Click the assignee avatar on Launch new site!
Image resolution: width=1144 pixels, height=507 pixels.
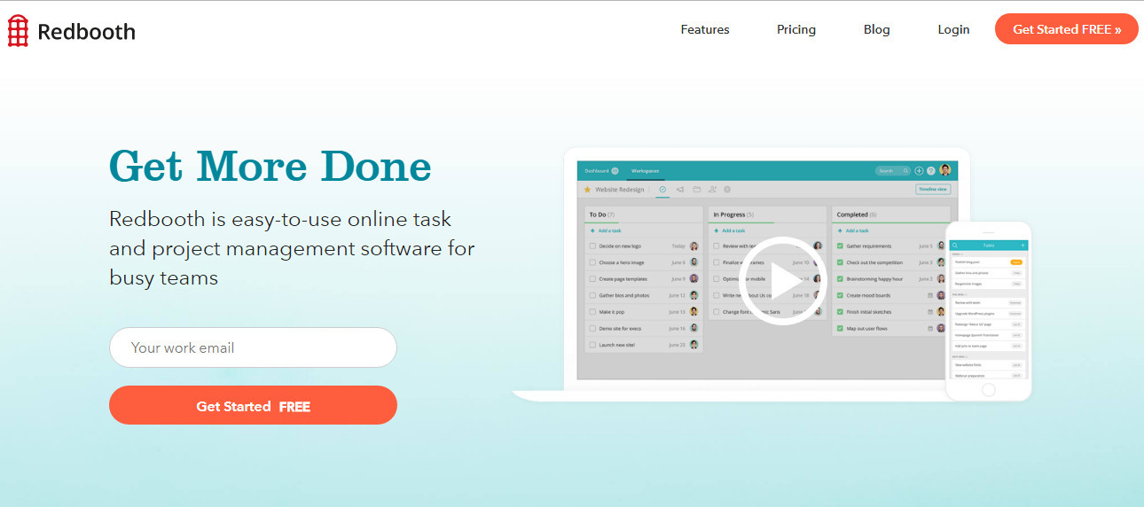point(693,345)
